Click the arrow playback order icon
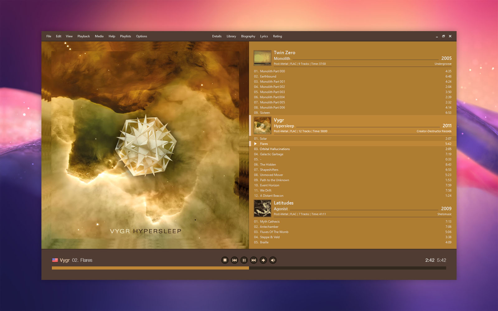Screen dimensions: 498x311 coord(263,260)
